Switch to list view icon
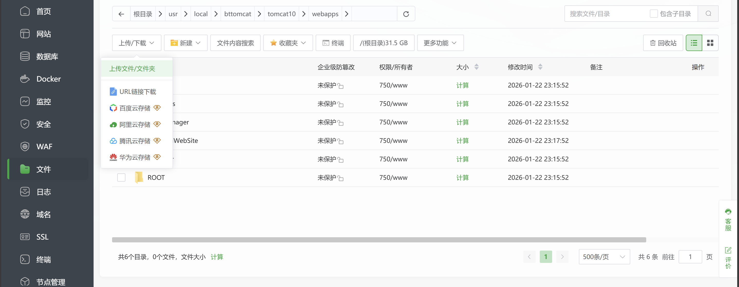The width and height of the screenshot is (739, 287). tap(694, 43)
